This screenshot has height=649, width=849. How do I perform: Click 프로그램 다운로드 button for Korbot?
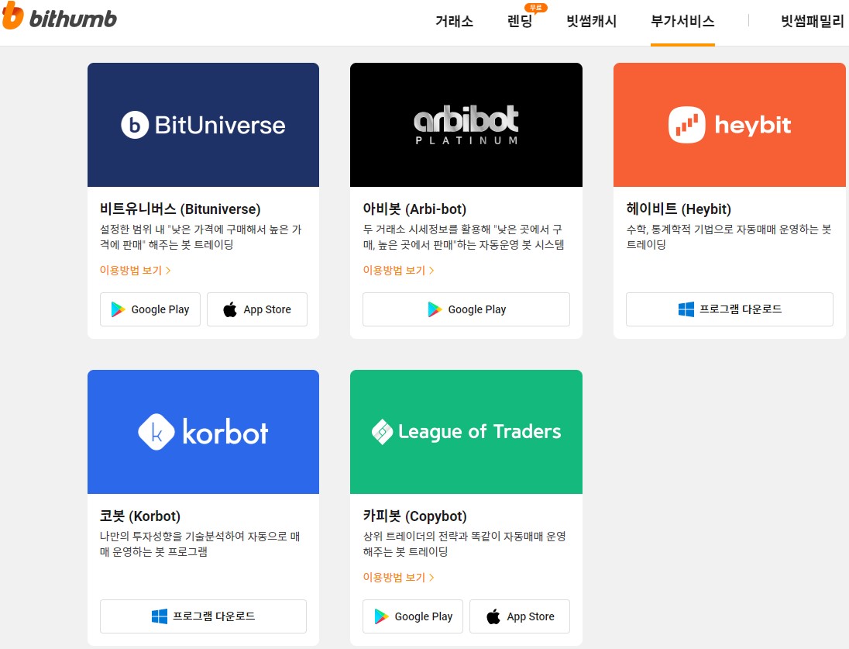pos(203,616)
